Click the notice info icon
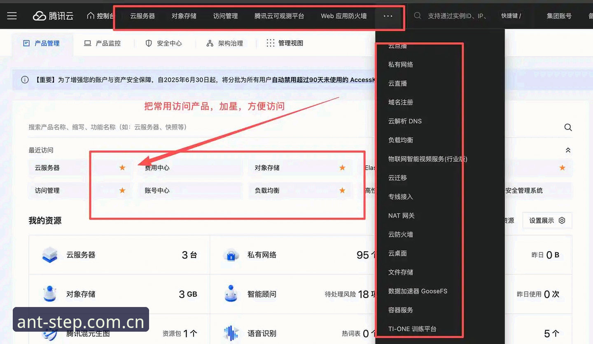The image size is (593, 344). [25, 79]
